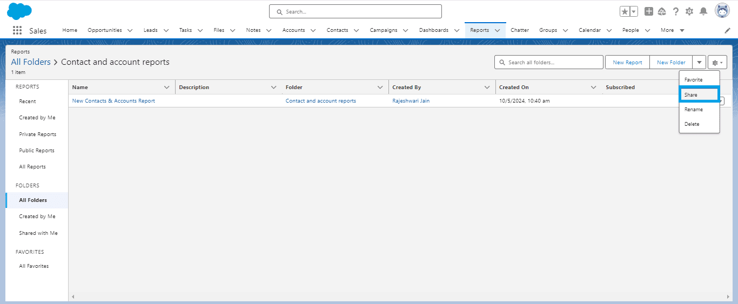Open New Contacts & Accounts Report link

[113, 101]
